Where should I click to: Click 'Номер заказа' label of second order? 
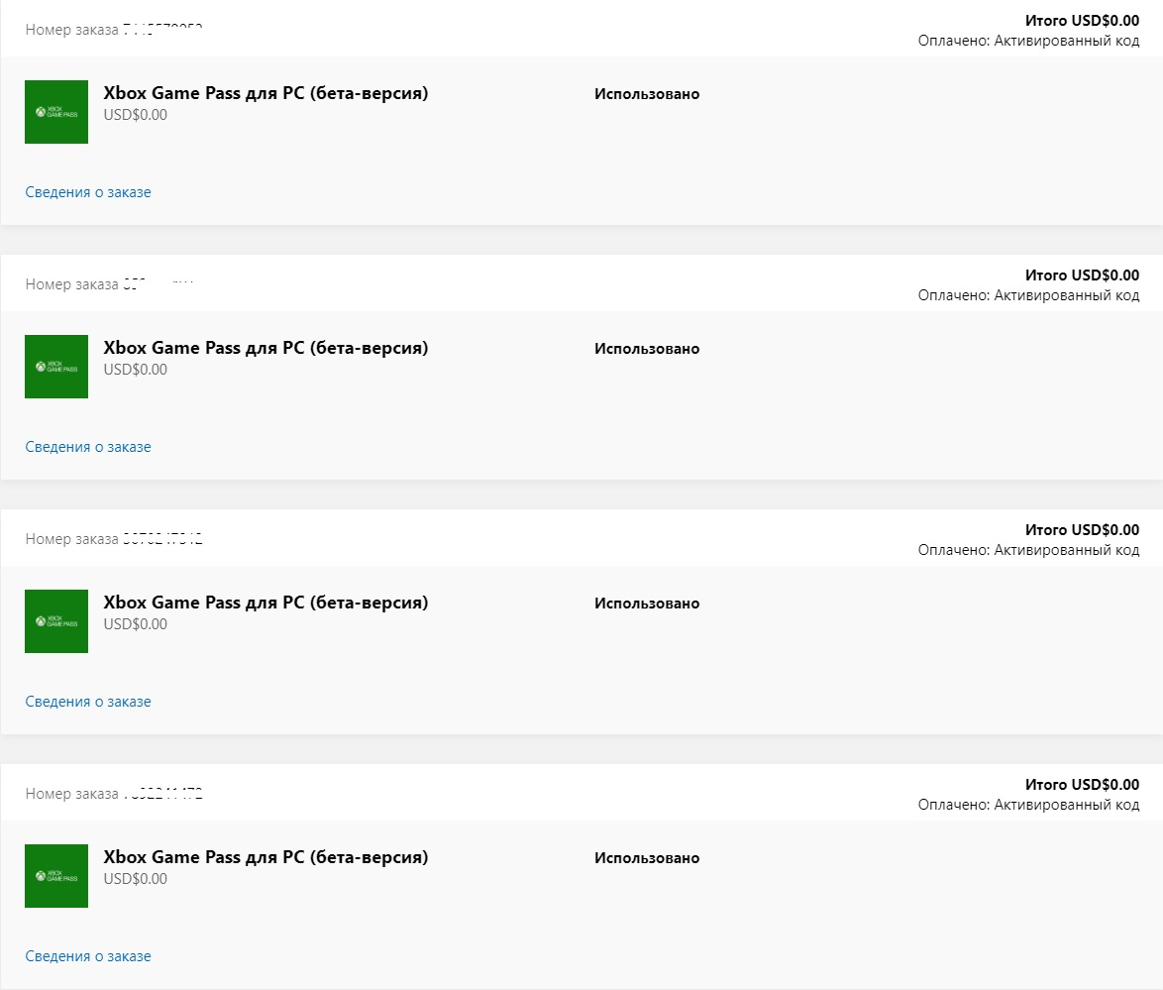pyautogui.click(x=72, y=284)
